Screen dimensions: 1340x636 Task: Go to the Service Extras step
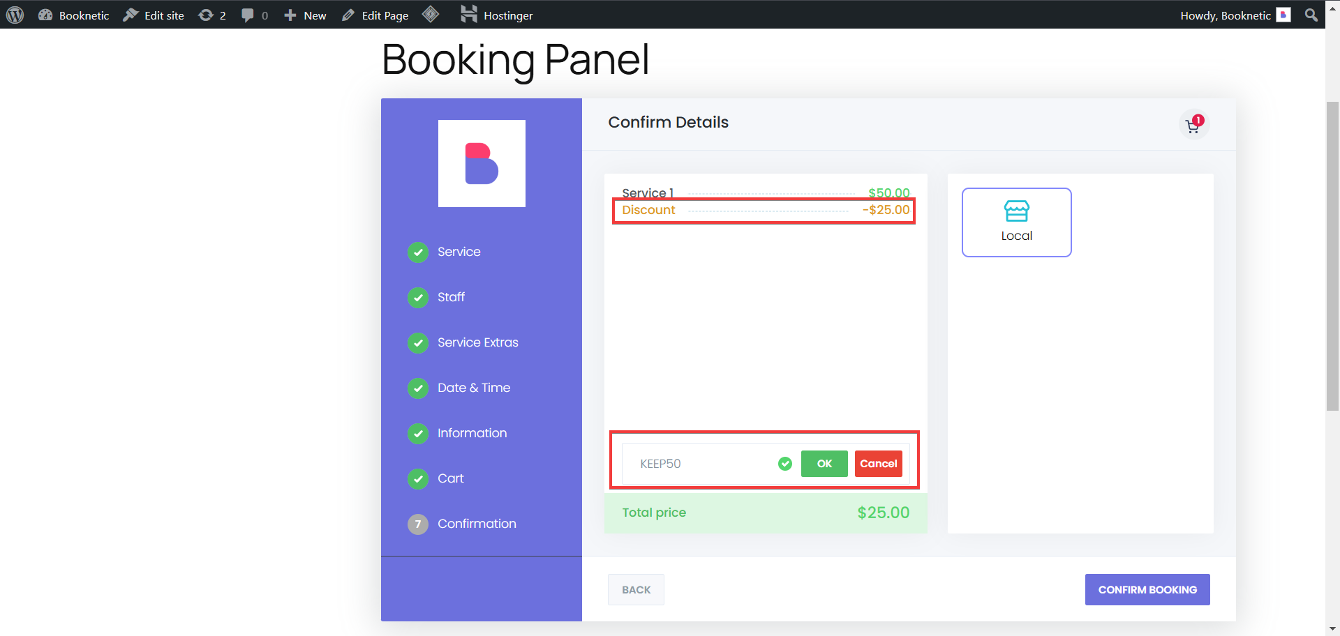478,342
